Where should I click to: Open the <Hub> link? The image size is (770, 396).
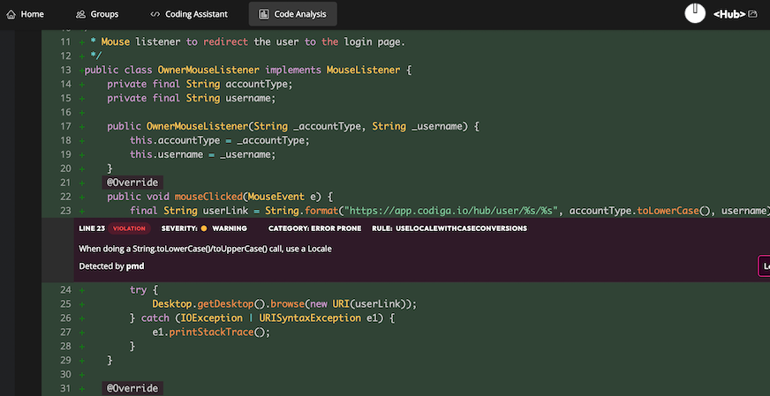(x=729, y=14)
